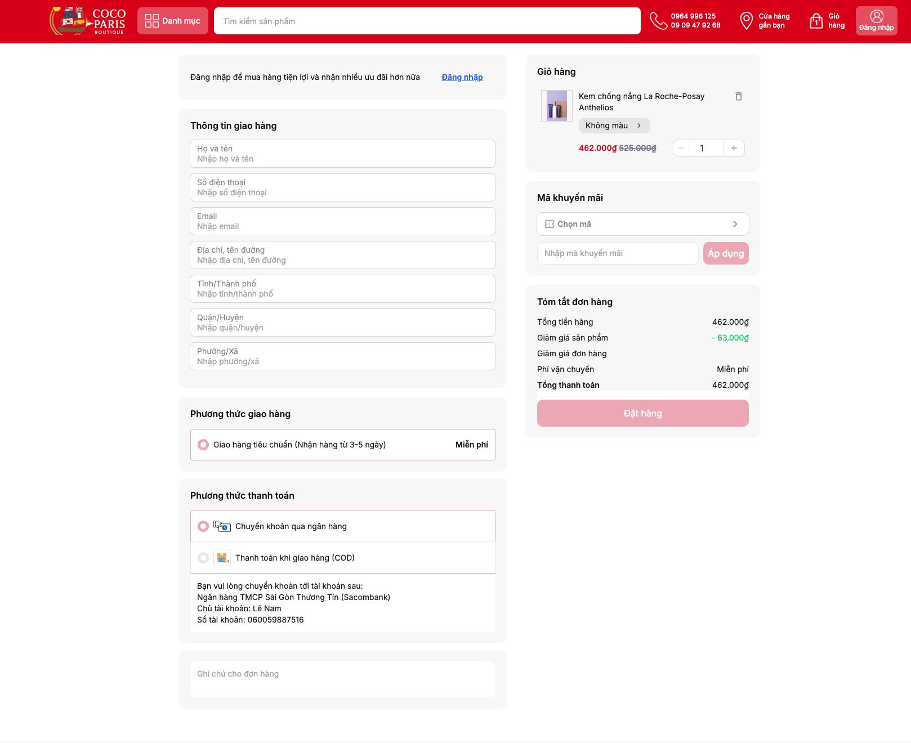Increase quantity with plus button
The width and height of the screenshot is (911, 743).
734,148
